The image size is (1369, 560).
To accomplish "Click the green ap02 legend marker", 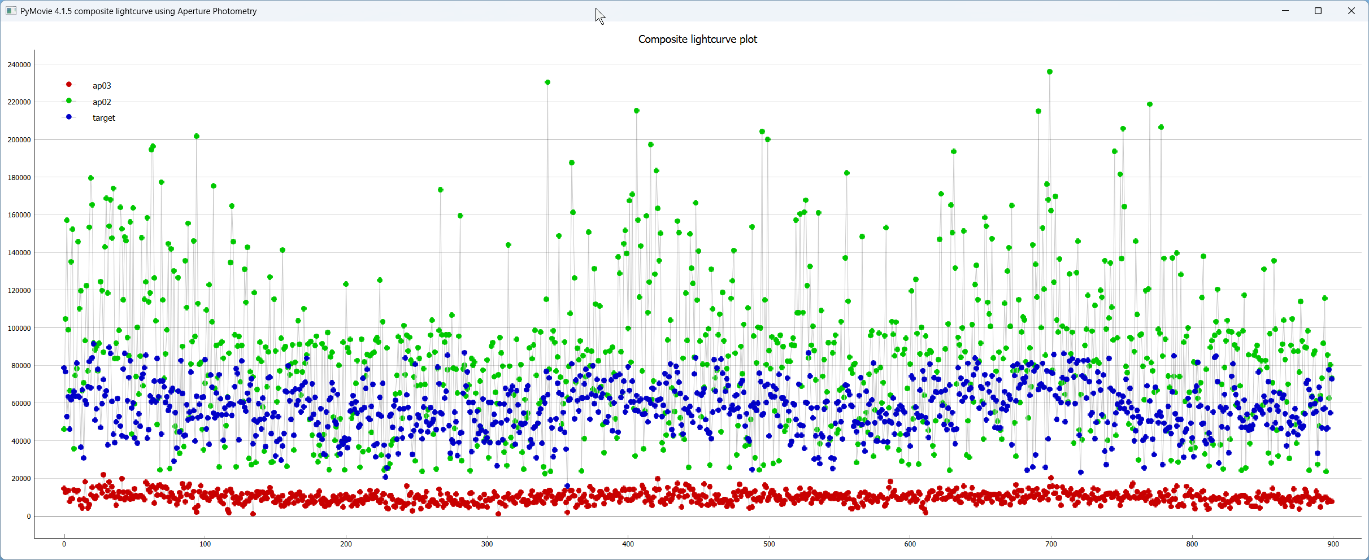I will [x=69, y=100].
